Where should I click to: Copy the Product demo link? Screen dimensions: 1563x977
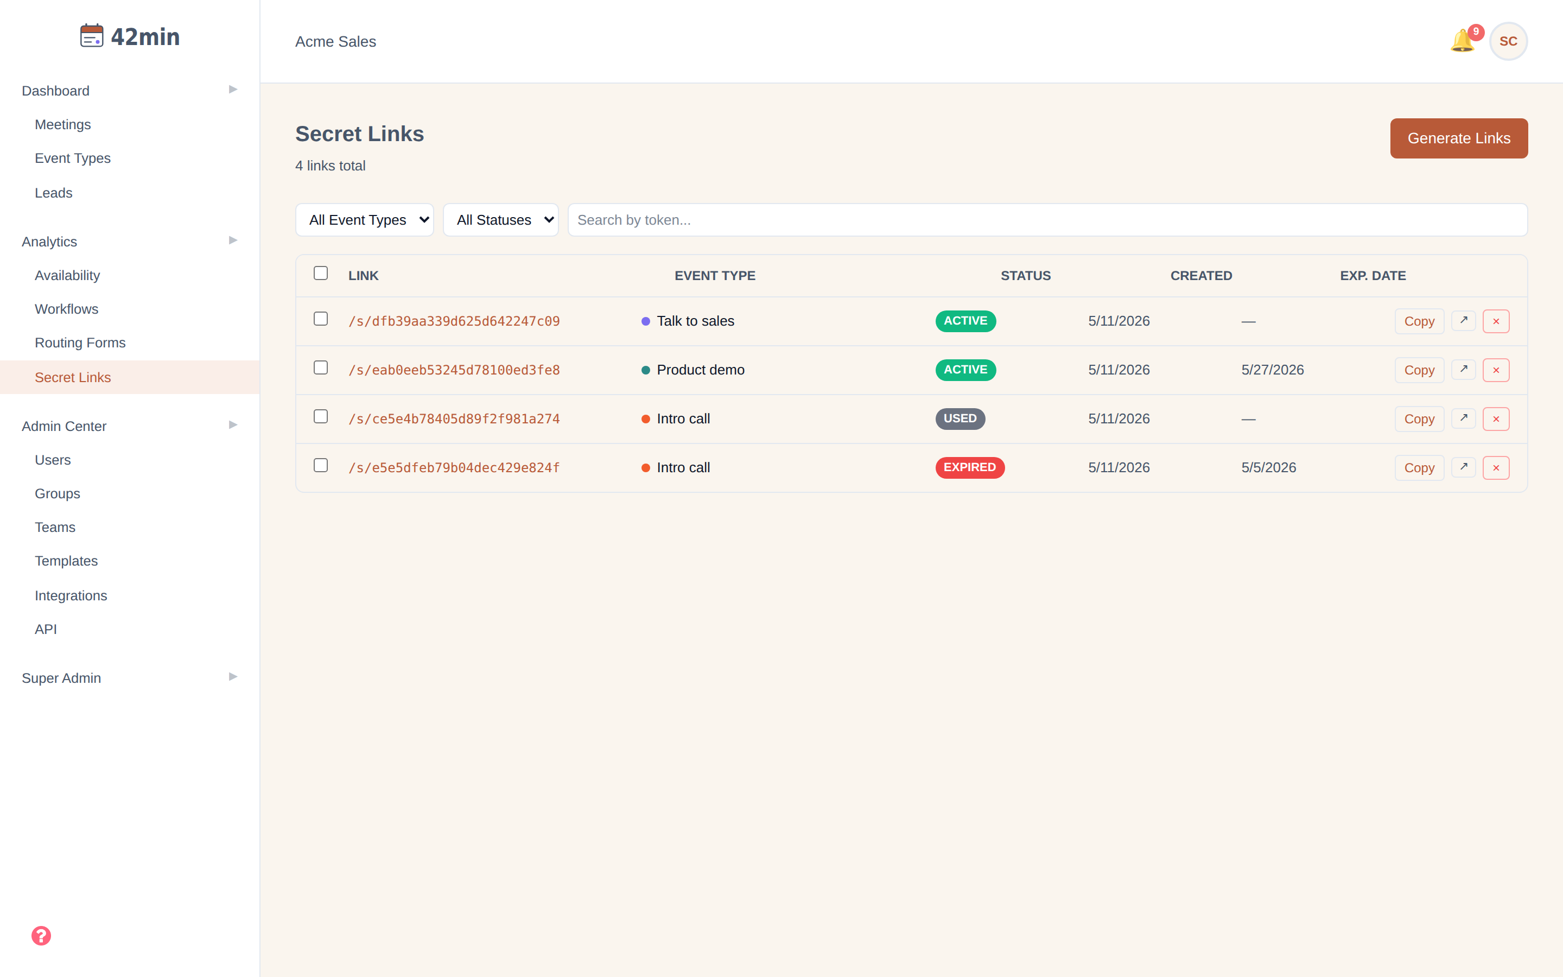pos(1419,370)
